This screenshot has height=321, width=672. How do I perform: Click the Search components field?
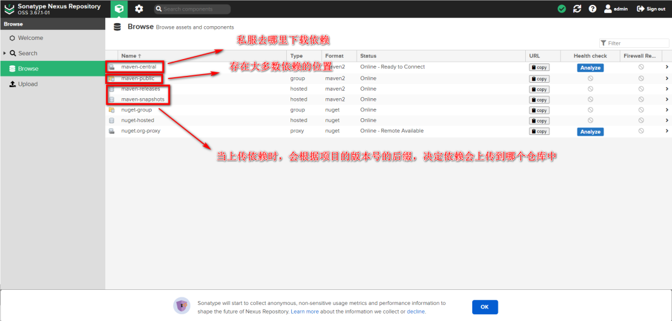pos(192,9)
